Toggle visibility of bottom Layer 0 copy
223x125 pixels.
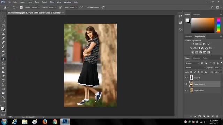tap(186, 91)
